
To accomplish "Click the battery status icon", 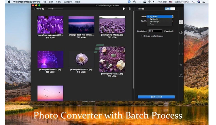I will click(165, 2).
